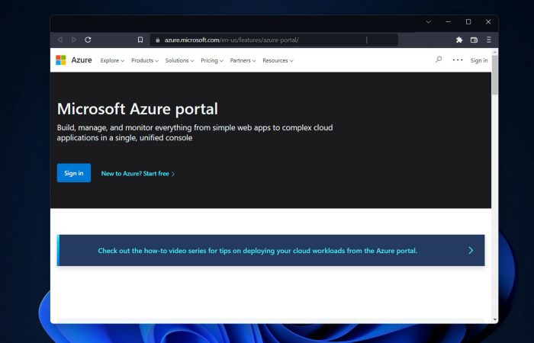This screenshot has width=534, height=343.
Task: Expand the Explore menu
Action: (112, 60)
